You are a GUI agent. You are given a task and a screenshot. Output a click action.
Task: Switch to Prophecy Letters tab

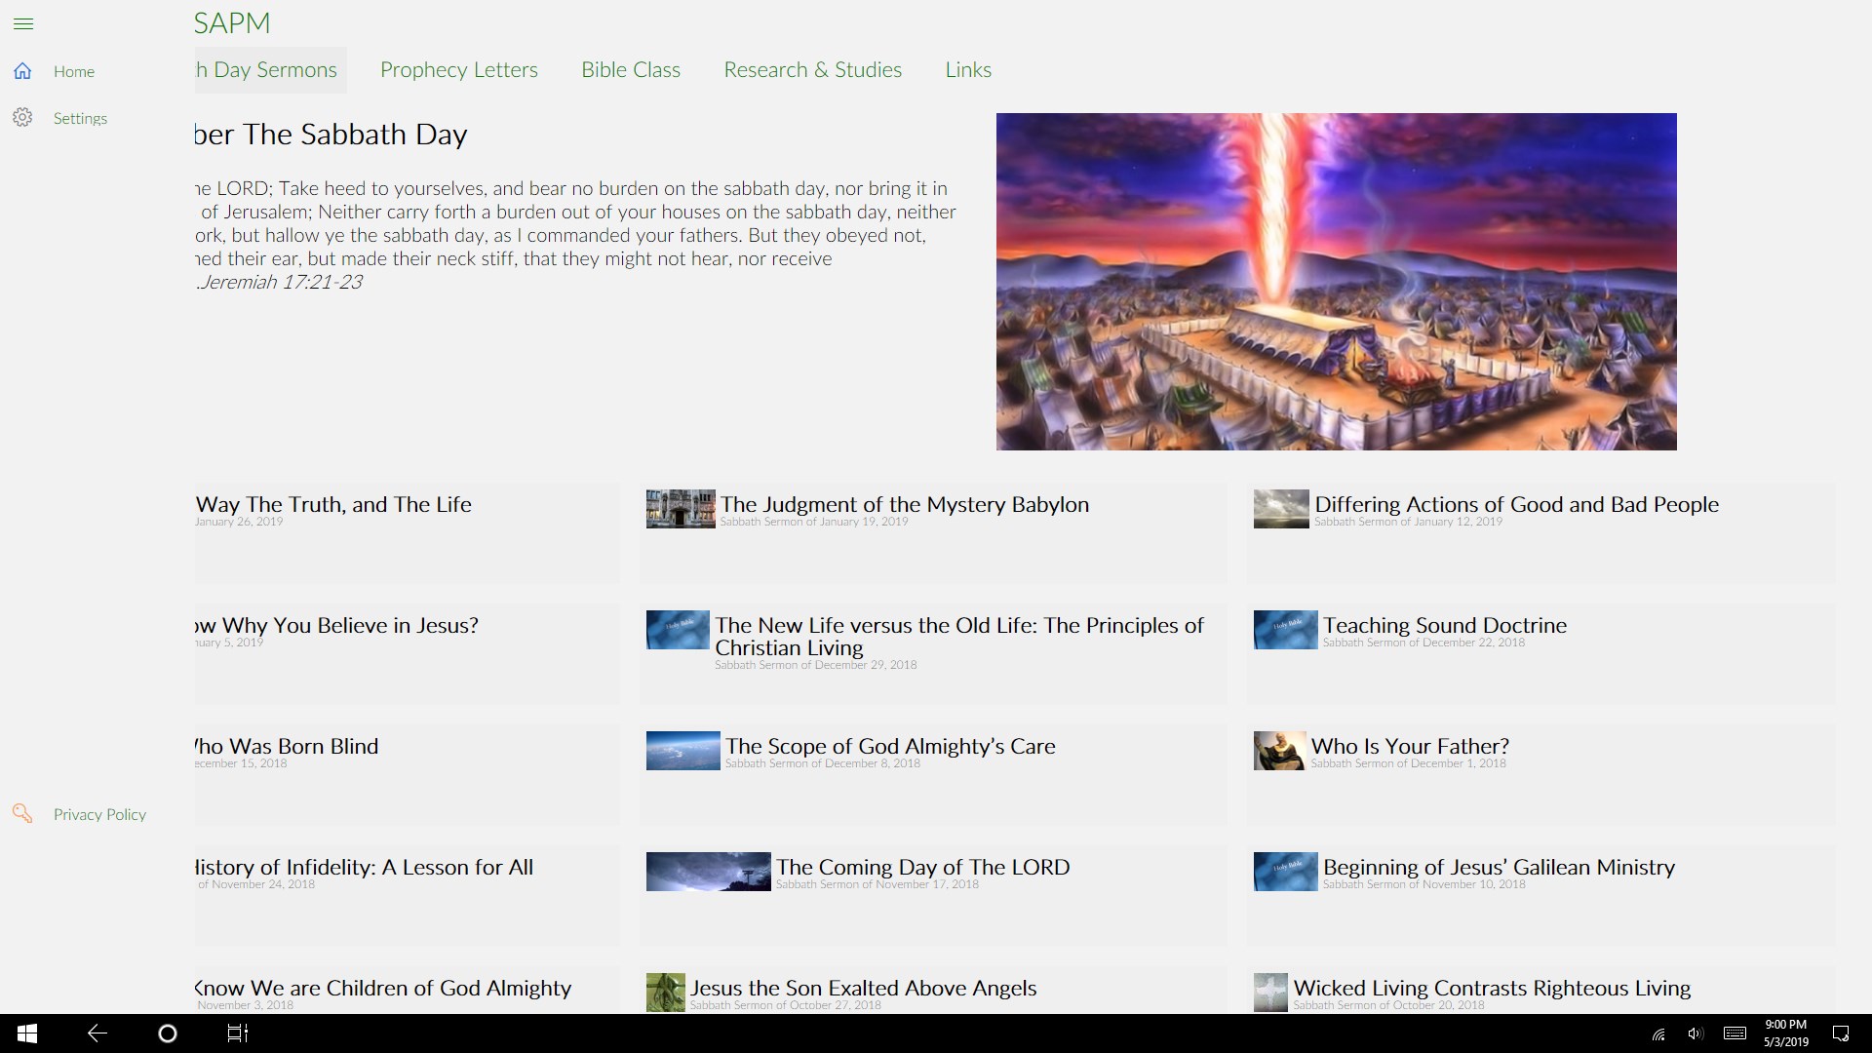coord(458,70)
